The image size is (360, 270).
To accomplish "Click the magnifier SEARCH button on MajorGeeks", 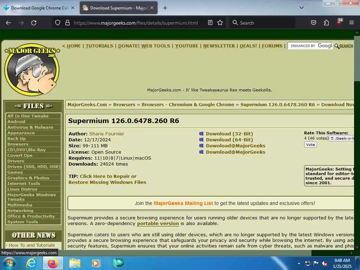I will point(344,46).
